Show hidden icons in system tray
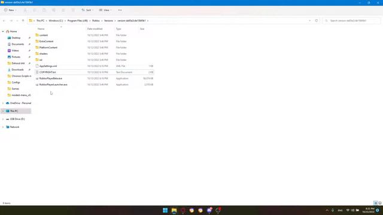 [x=327, y=210]
